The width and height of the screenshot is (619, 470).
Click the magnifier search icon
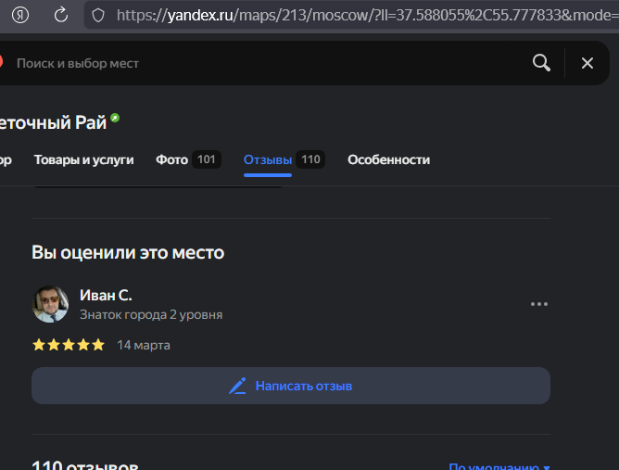point(541,63)
